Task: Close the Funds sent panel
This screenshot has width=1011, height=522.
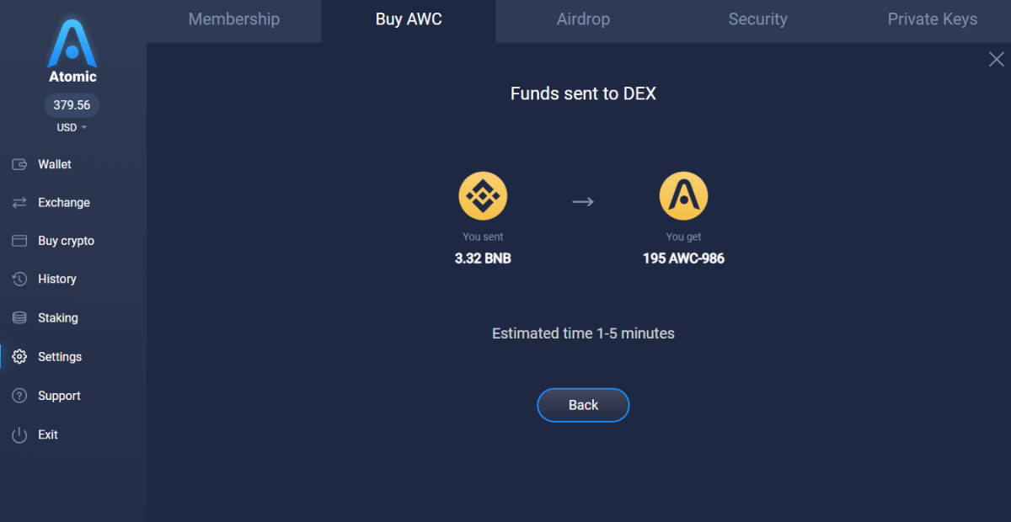Action: pyautogui.click(x=996, y=59)
